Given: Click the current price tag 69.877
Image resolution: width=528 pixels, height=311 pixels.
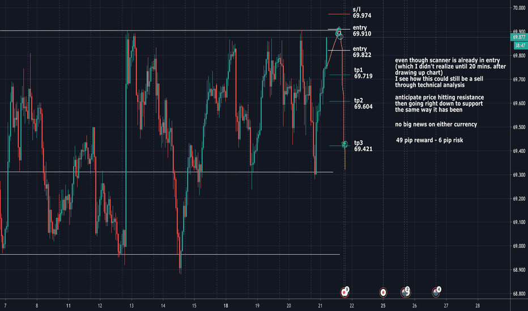Looking at the screenshot, I should tap(518, 37).
